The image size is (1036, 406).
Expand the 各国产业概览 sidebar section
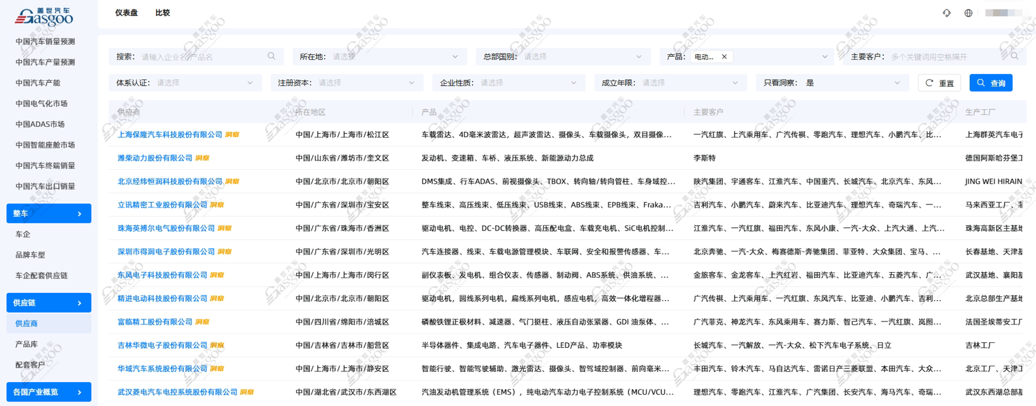(x=49, y=392)
